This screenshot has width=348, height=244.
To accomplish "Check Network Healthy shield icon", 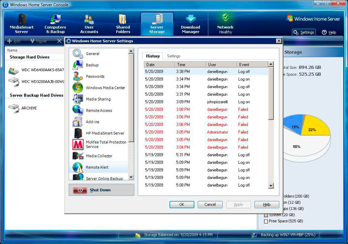I will pos(225,17).
